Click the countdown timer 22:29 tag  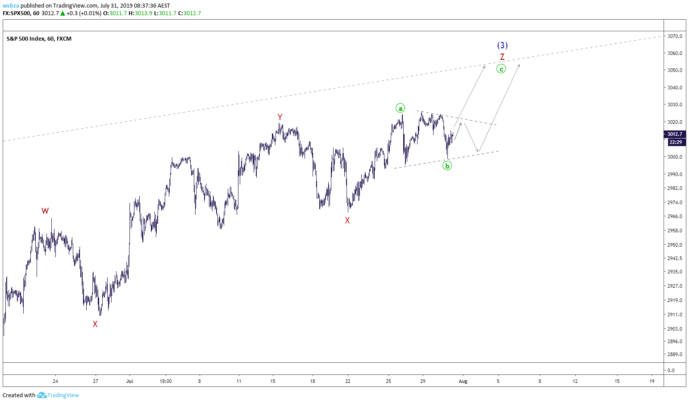(x=676, y=142)
